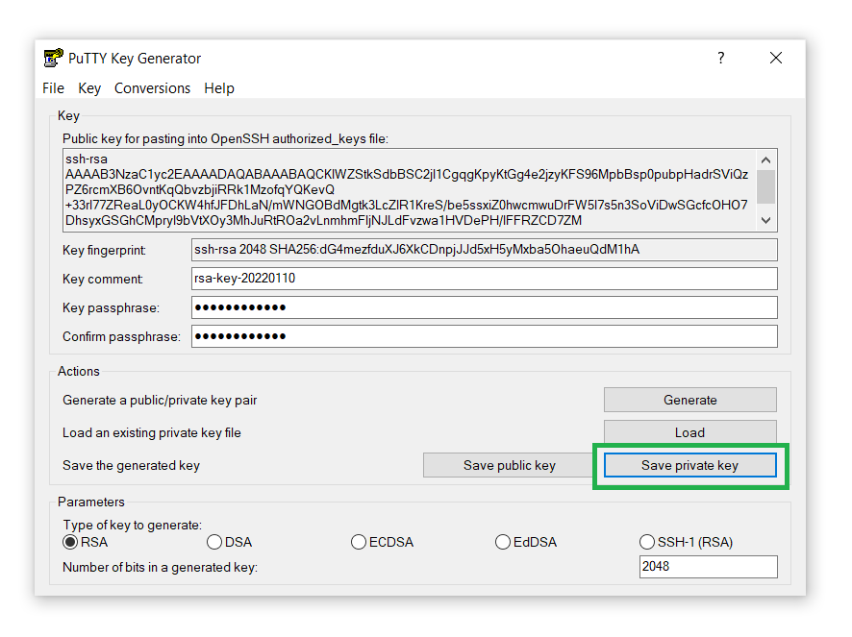
Task: Click the 'Key passphrase:' label
Action: pos(111,307)
